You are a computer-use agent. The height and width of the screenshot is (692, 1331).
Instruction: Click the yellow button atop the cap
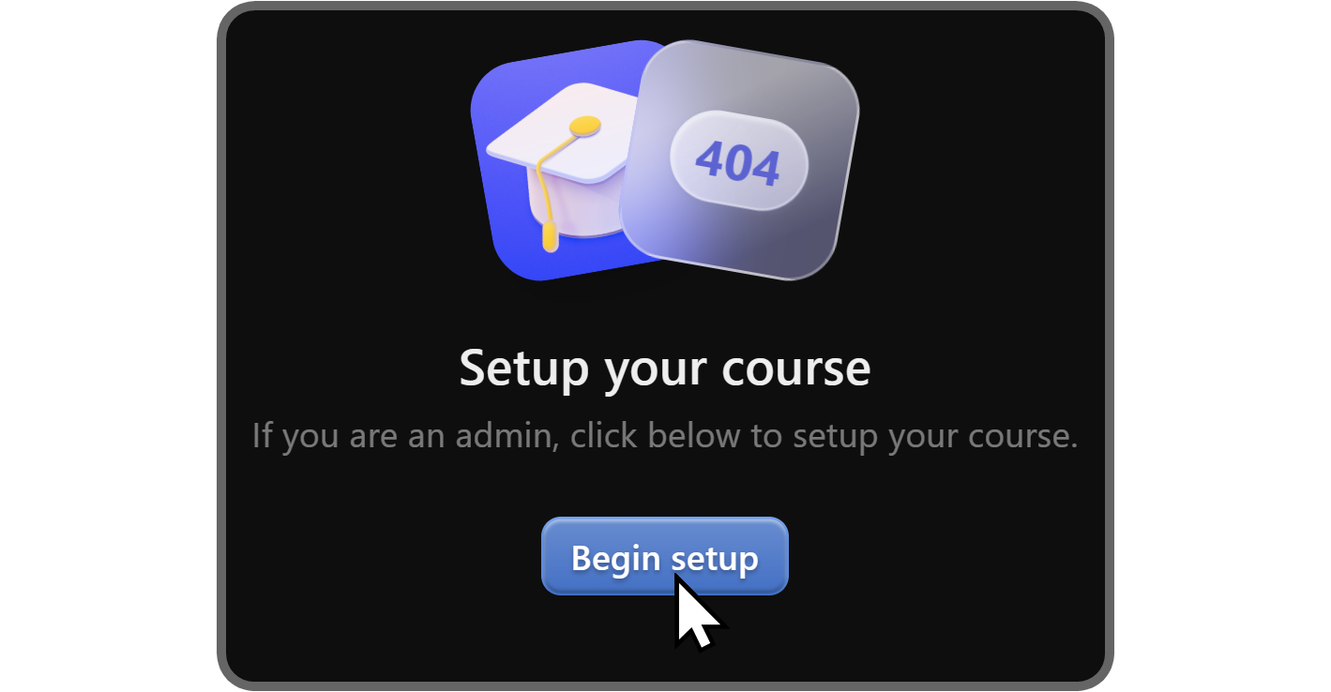pyautogui.click(x=585, y=125)
